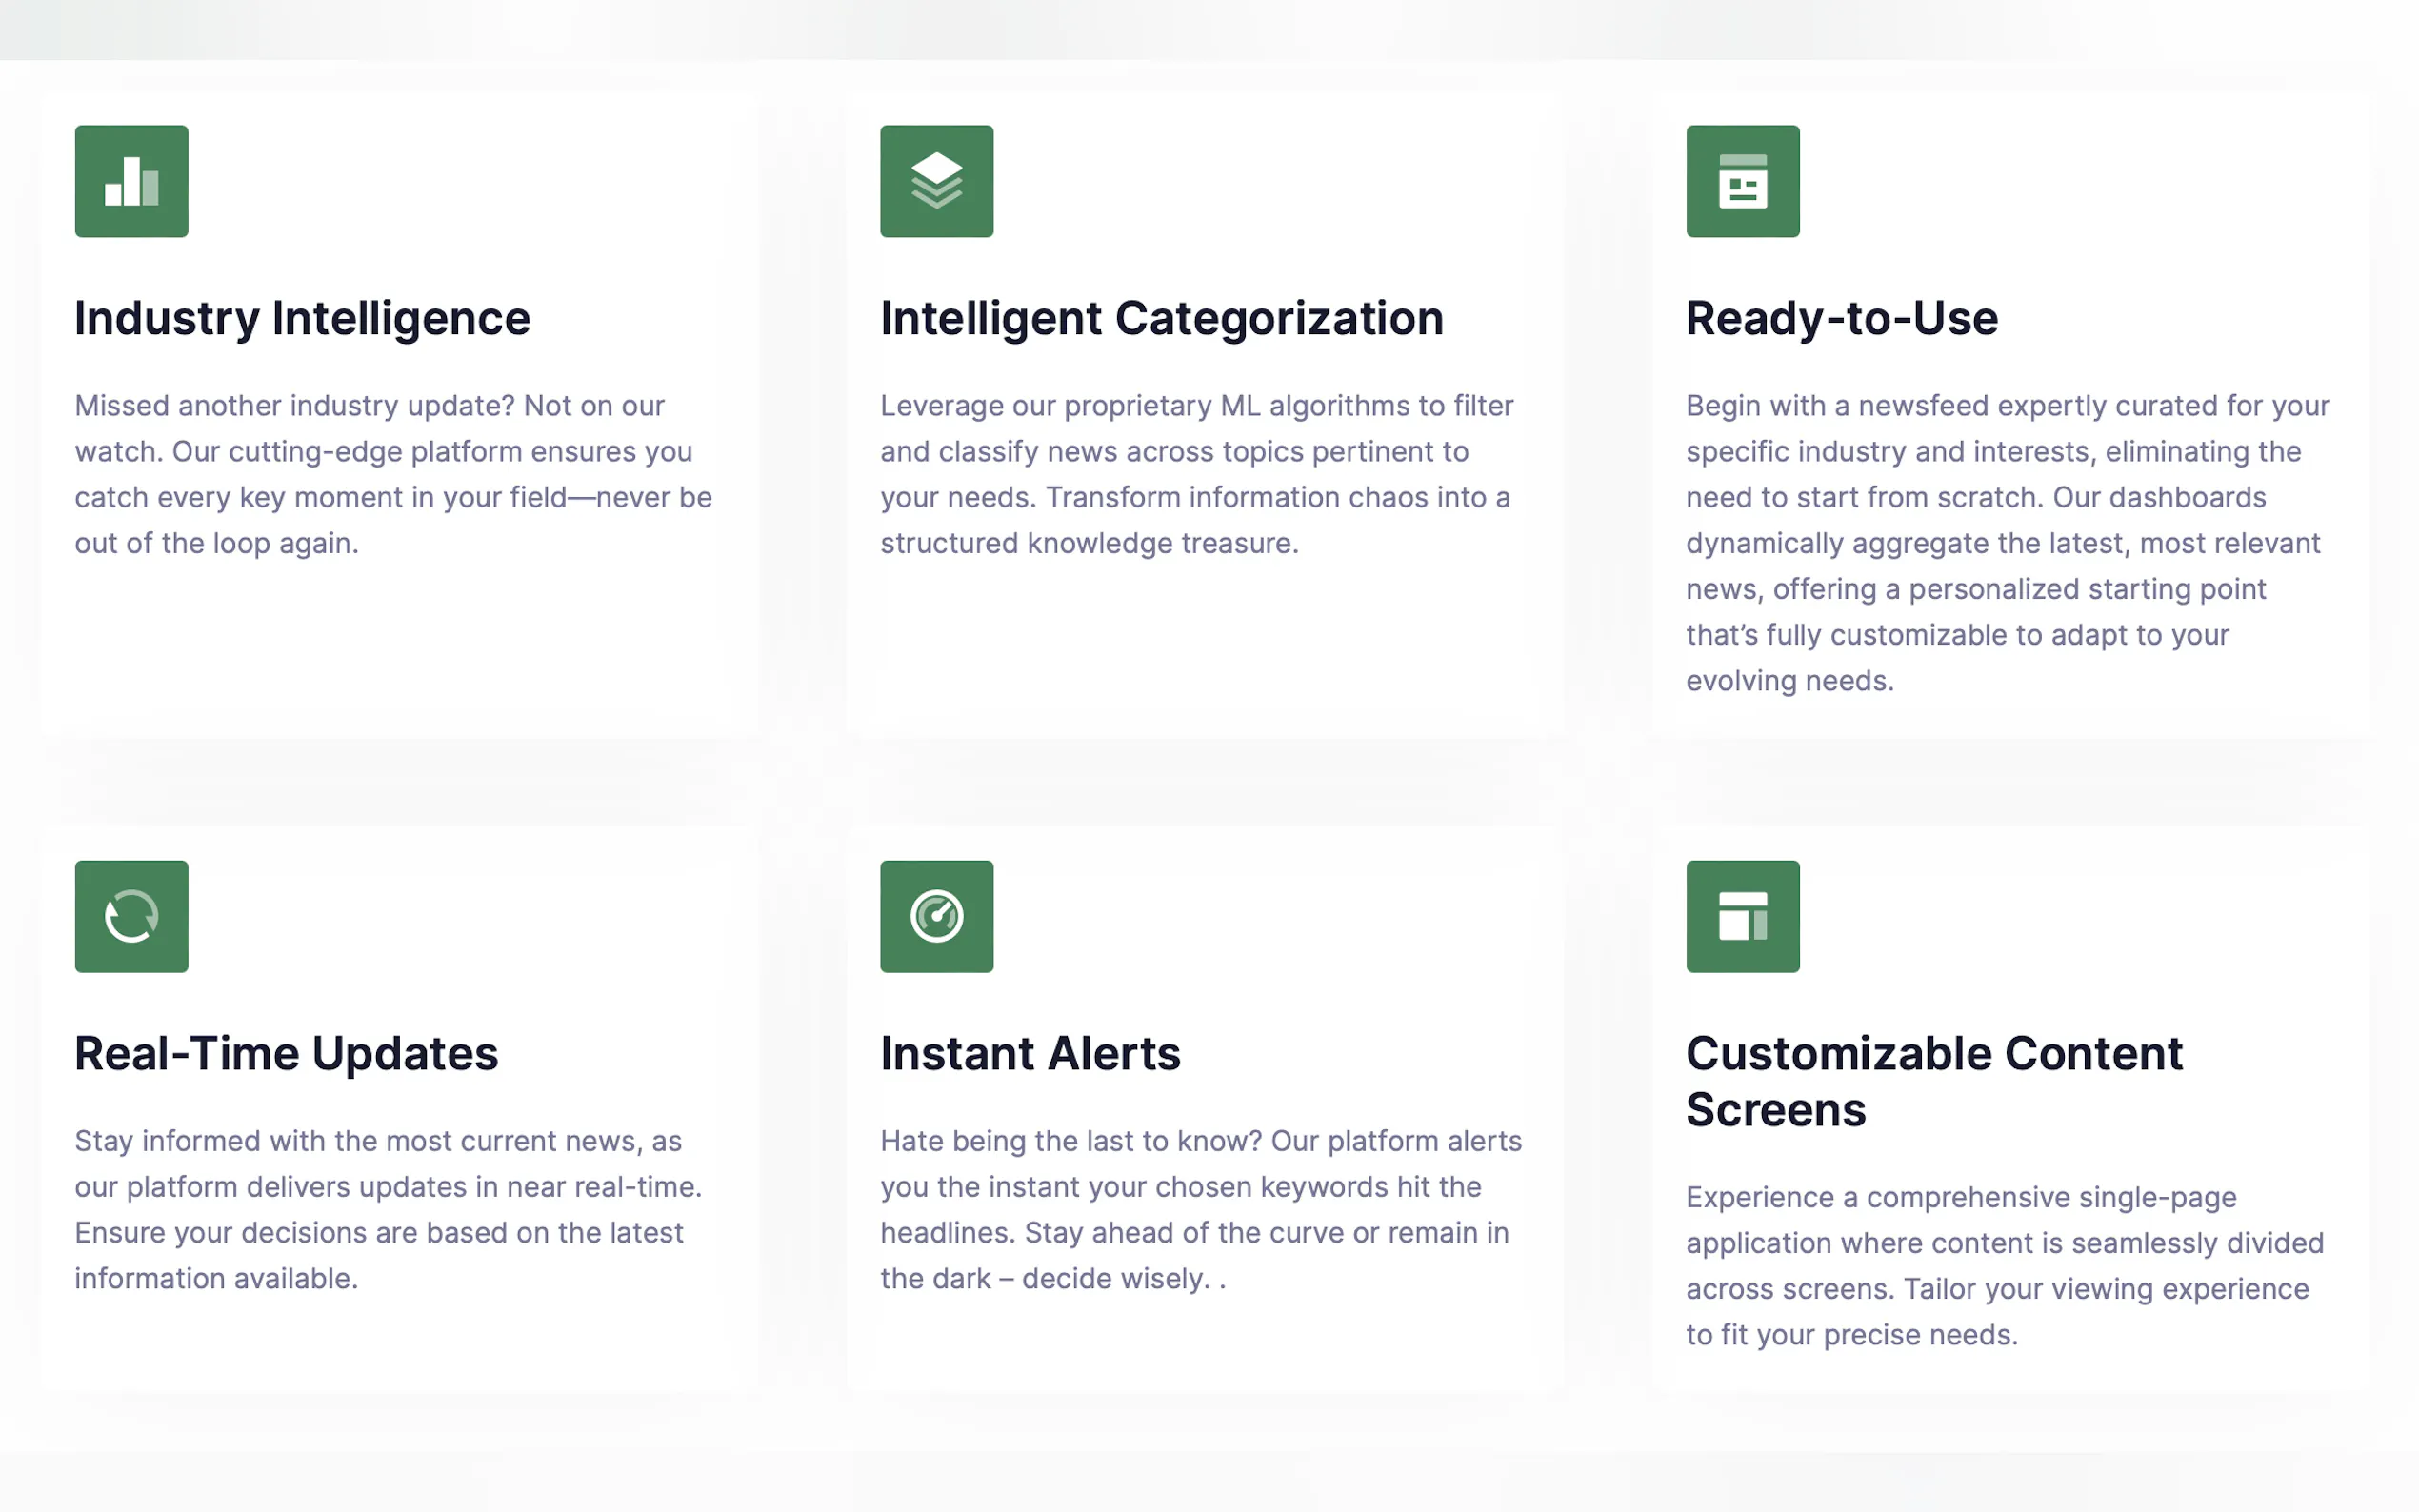Click the newsfeed layout icon for Ready-to-Use

pos(1742,181)
